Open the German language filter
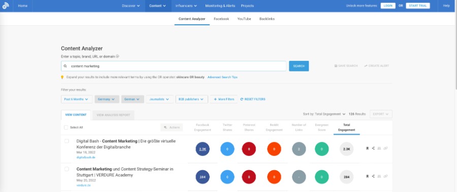 coord(133,99)
